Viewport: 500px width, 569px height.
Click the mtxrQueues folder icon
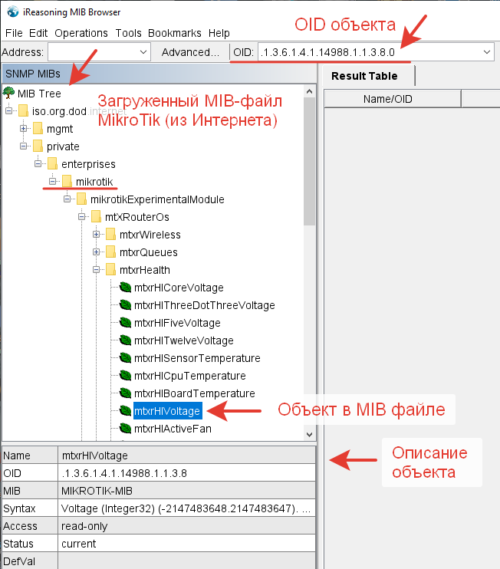tap(110, 252)
